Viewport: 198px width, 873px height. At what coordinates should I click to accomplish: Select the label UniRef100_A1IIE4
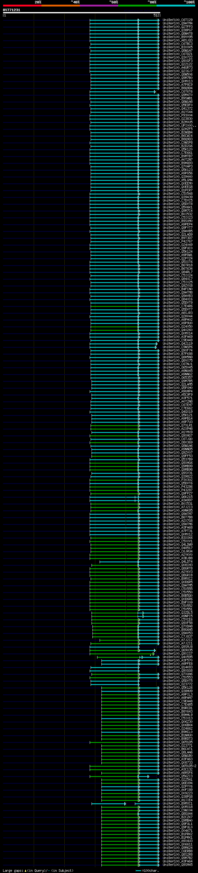(x=178, y=800)
